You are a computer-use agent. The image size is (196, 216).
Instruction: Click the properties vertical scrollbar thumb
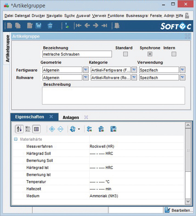click(188, 150)
